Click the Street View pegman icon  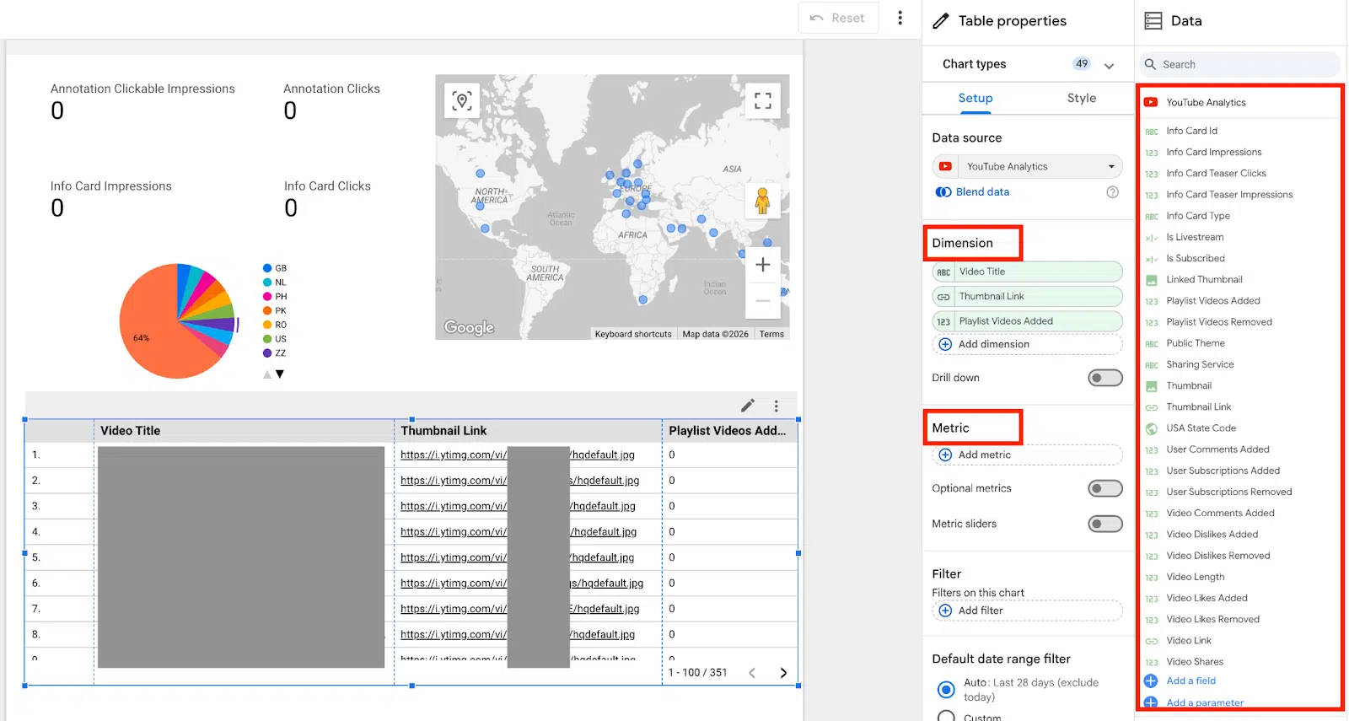[x=763, y=201]
